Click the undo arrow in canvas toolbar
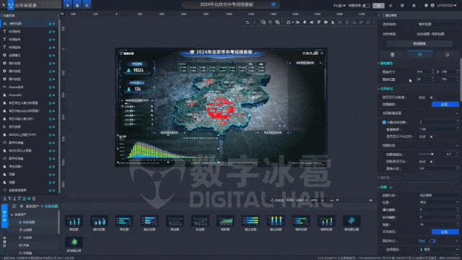This screenshot has height=260, width=462. pyautogui.click(x=247, y=22)
